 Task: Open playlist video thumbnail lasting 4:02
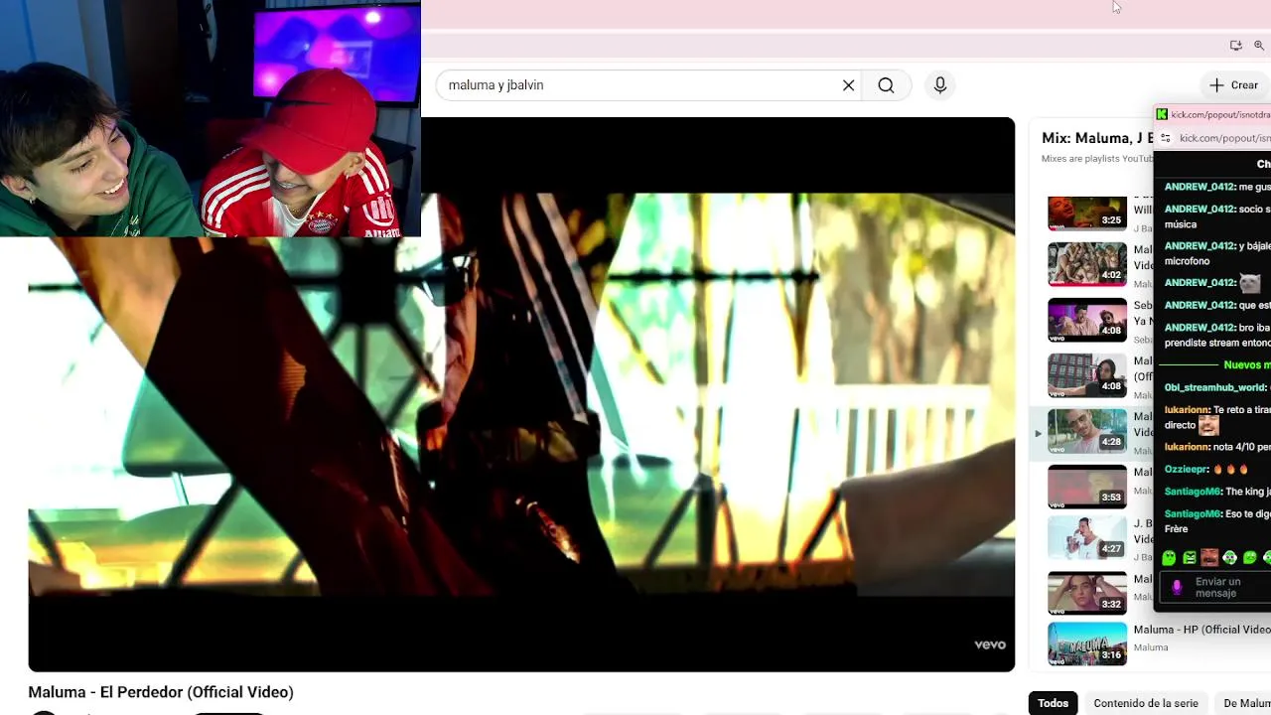(x=1087, y=264)
